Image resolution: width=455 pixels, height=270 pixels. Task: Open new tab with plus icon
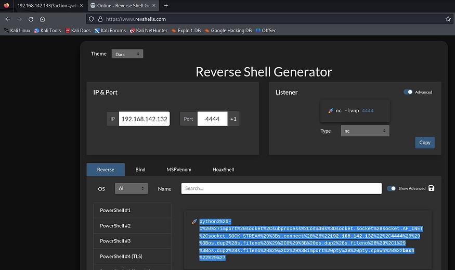click(x=166, y=5)
